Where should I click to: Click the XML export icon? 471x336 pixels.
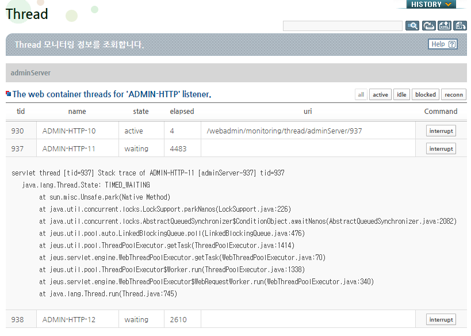click(x=445, y=26)
